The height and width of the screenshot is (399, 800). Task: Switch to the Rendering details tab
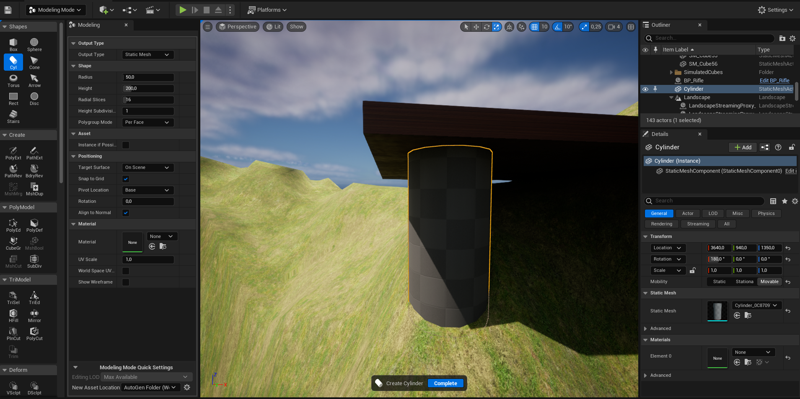pos(662,224)
